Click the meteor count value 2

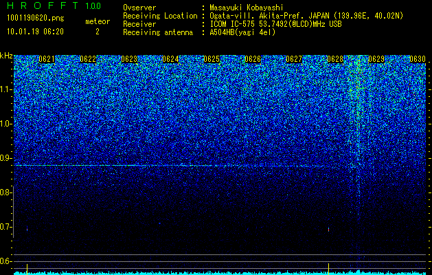point(98,32)
